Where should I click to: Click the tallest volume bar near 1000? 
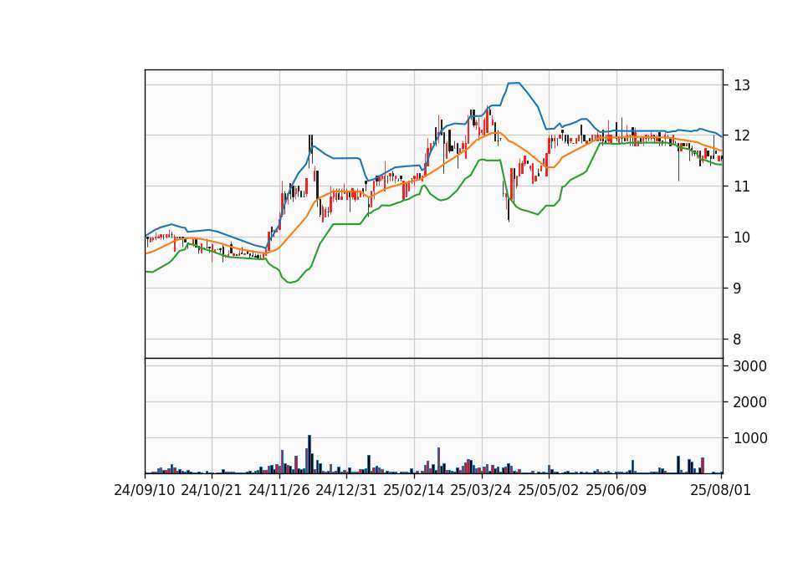pyautogui.click(x=309, y=454)
